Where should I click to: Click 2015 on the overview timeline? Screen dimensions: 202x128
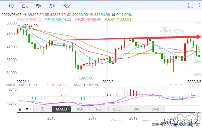tap(51, 118)
